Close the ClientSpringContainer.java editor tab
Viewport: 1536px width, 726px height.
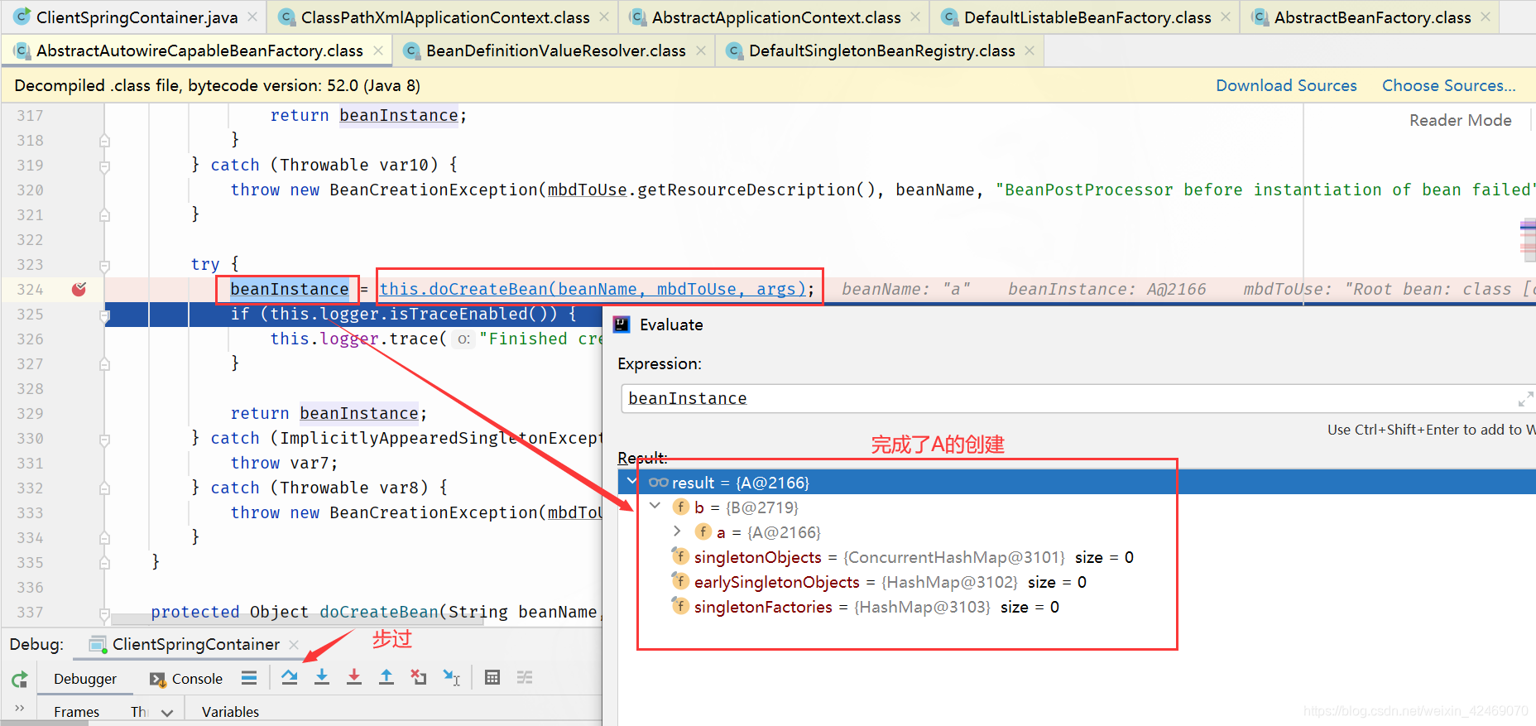click(x=252, y=17)
